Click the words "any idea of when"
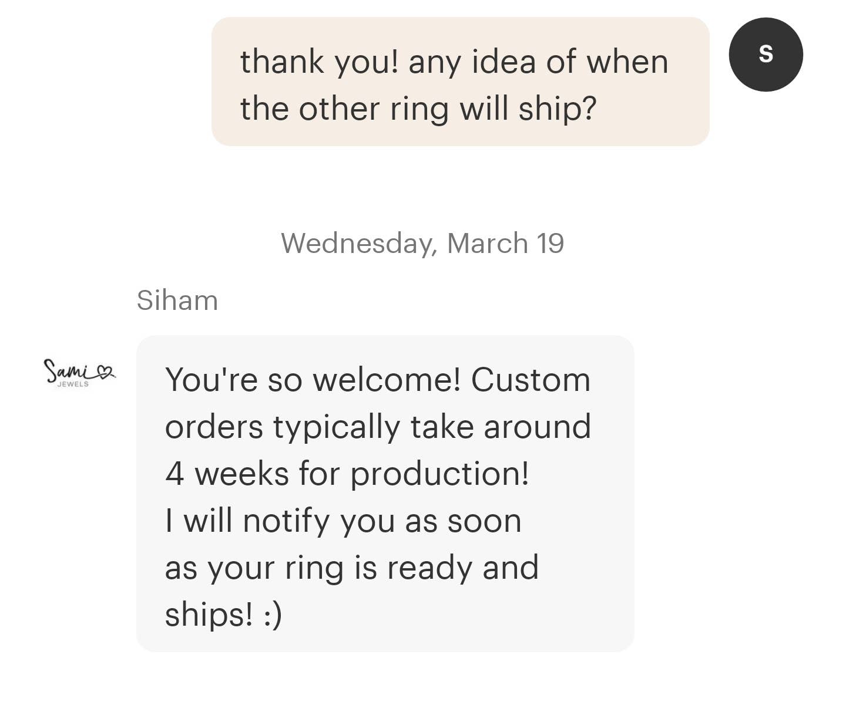This screenshot has width=846, height=712. (x=538, y=62)
